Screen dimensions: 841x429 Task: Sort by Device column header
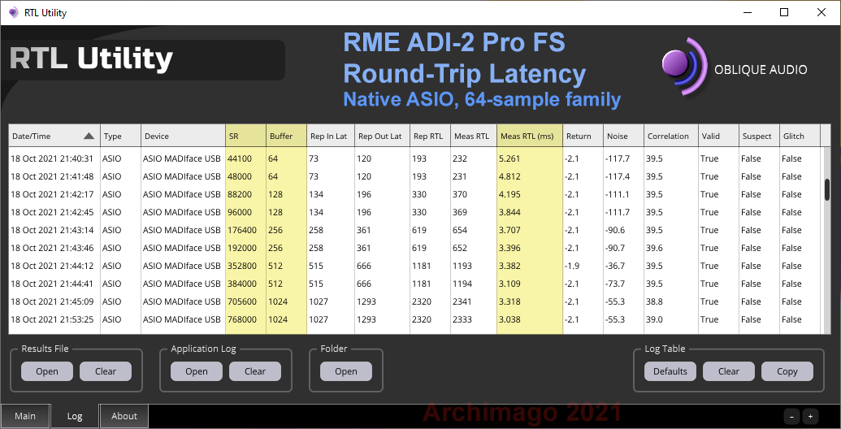tap(184, 136)
